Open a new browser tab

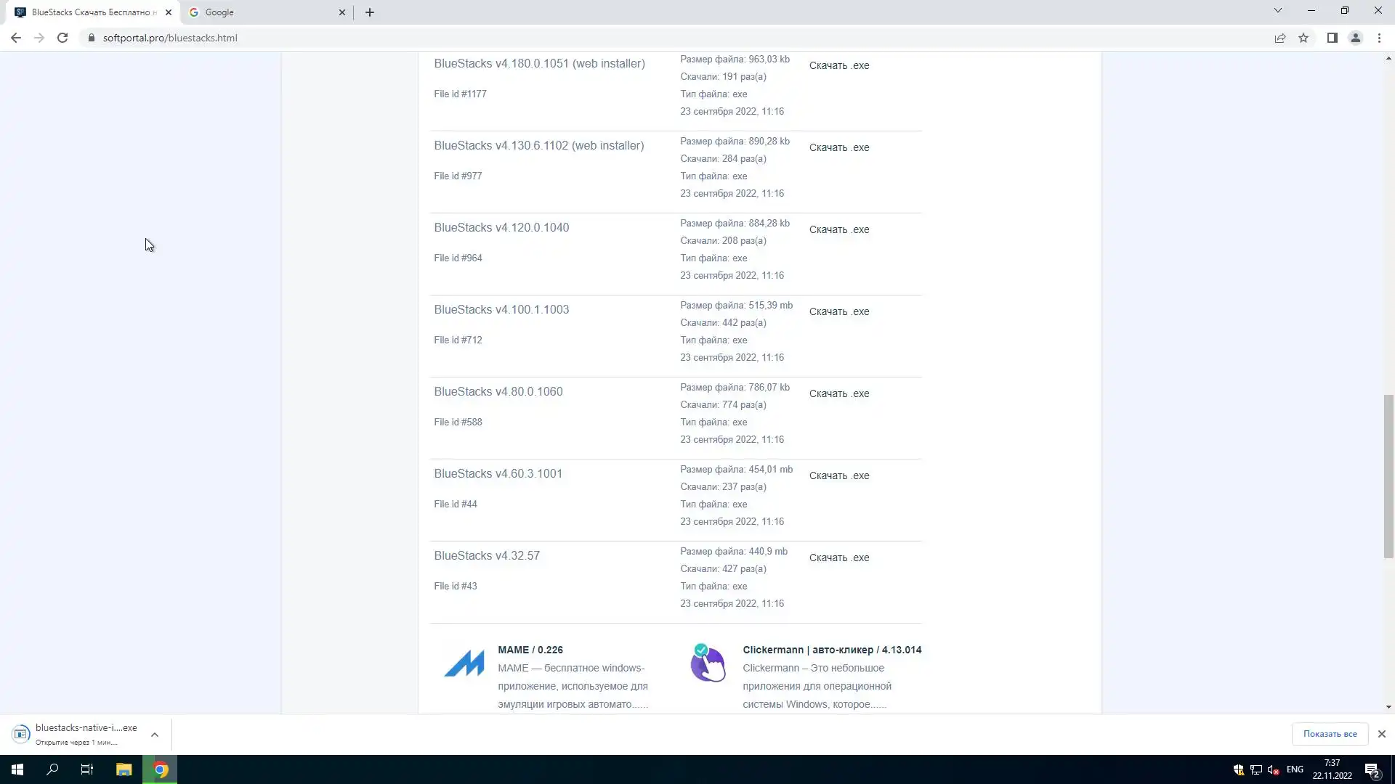point(370,12)
